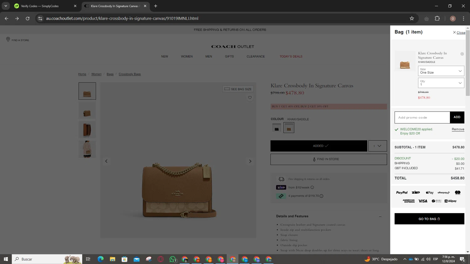Click the bag item product thumbnail
The width and height of the screenshot is (470, 264).
tap(405, 61)
